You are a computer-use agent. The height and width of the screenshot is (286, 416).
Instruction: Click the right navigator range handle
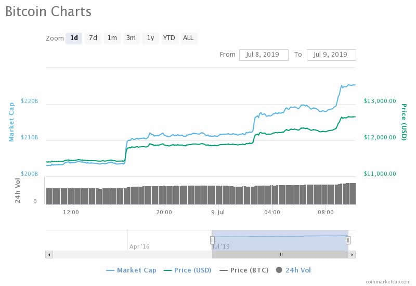point(348,240)
